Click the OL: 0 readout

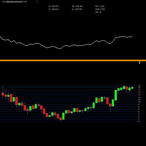[98, 12]
